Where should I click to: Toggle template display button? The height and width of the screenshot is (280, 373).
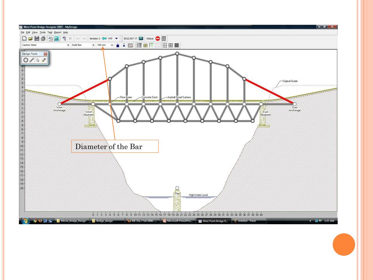tap(157, 45)
